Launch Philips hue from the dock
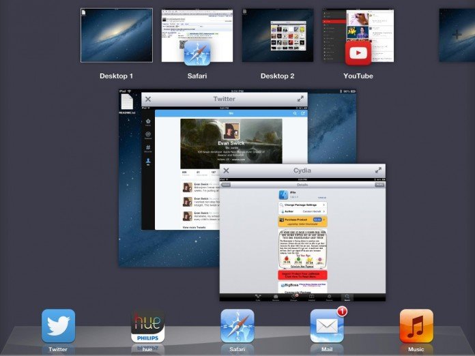Image resolution: width=475 pixels, height=356 pixels. (x=147, y=326)
